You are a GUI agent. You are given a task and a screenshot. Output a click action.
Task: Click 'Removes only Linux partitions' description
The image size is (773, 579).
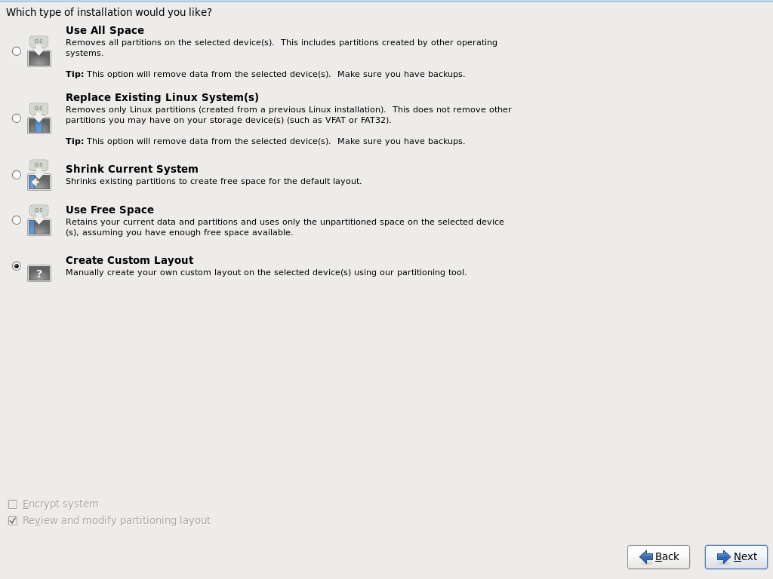click(288, 115)
